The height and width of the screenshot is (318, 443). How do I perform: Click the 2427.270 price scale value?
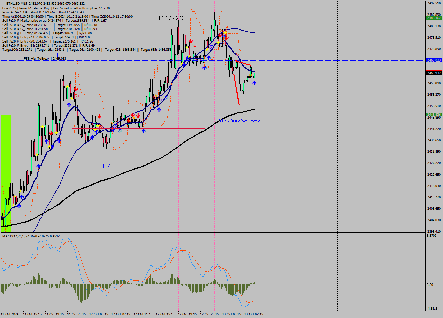coord(434,163)
